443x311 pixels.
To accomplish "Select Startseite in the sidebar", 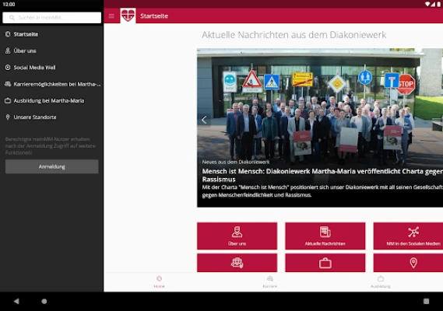I will (x=51, y=34).
